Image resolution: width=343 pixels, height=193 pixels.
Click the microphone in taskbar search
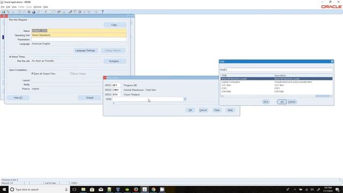tap(66, 189)
